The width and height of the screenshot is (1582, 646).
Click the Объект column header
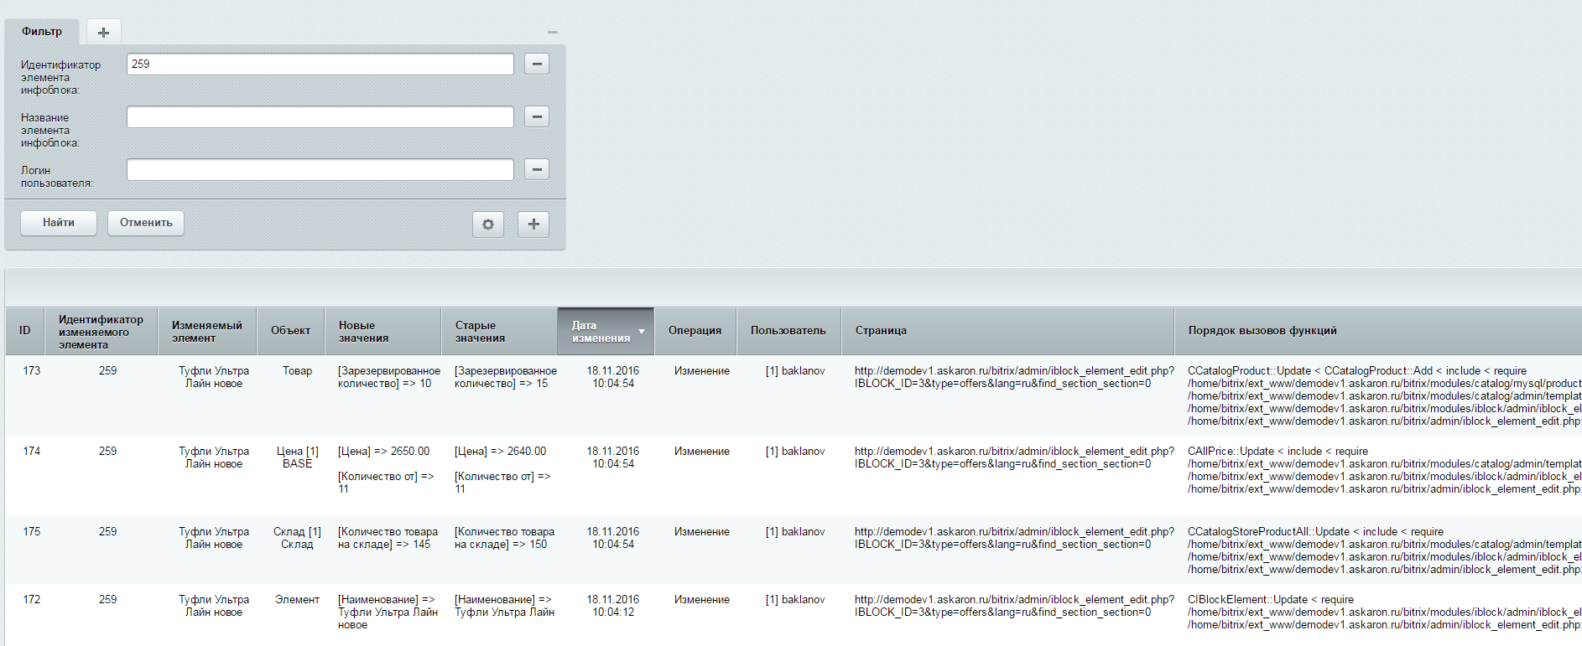(290, 331)
